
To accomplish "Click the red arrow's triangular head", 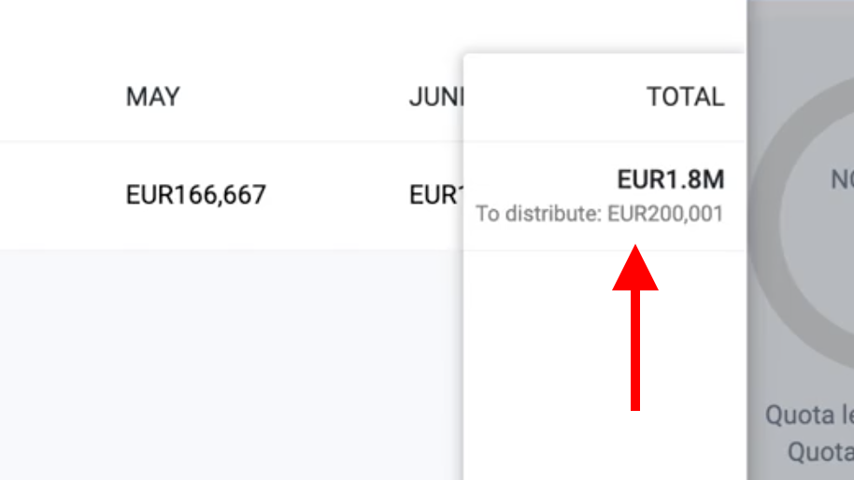I will 635,268.
